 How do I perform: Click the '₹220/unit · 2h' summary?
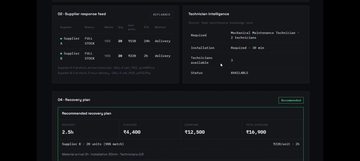point(286,144)
